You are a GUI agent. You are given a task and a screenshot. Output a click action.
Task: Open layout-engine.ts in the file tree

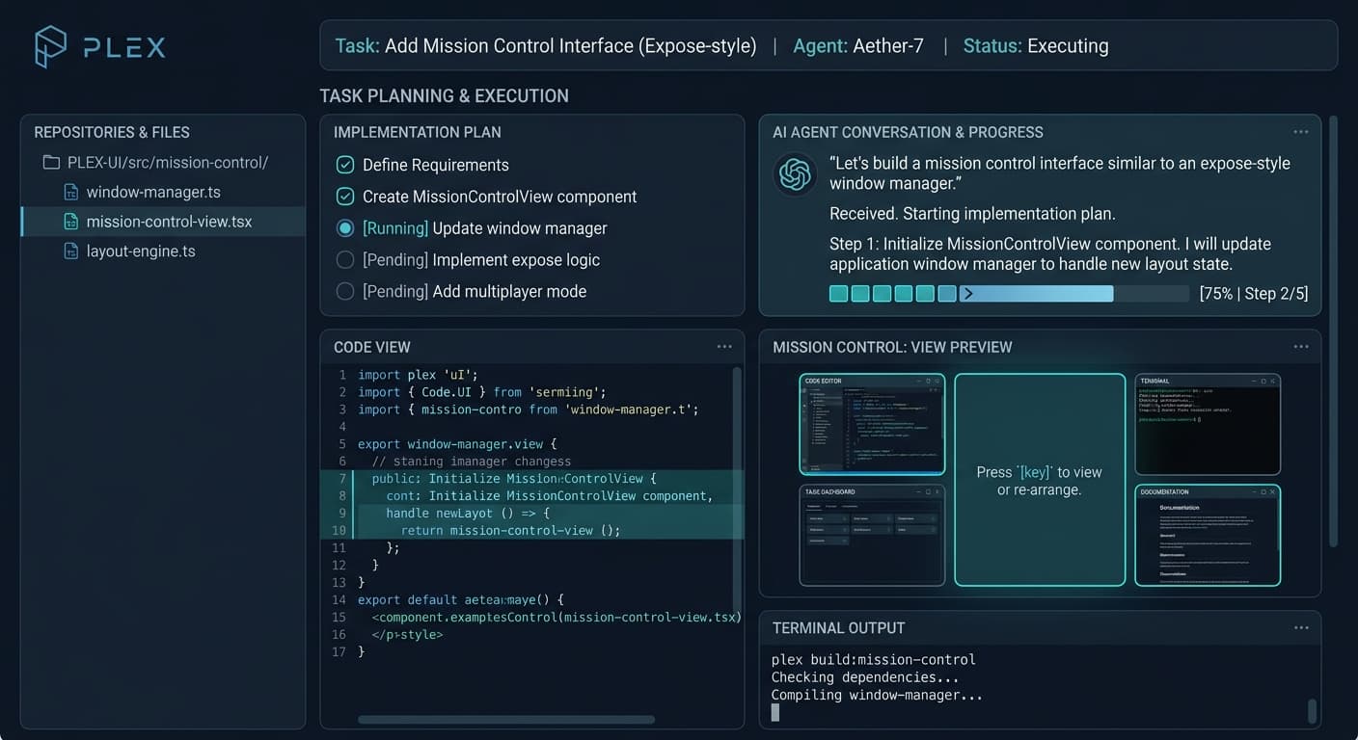coord(141,251)
